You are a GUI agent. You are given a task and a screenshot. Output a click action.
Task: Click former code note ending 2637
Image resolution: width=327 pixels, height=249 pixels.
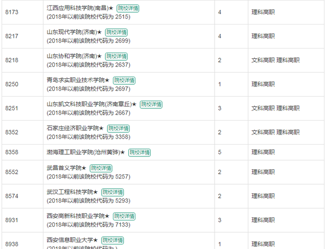point(88,65)
